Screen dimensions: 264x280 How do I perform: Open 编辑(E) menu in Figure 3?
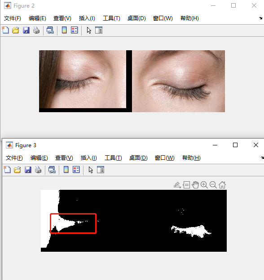tap(39, 158)
